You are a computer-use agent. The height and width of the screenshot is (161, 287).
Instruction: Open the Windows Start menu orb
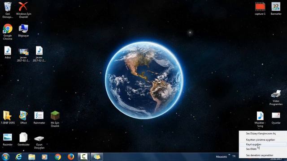5,157
